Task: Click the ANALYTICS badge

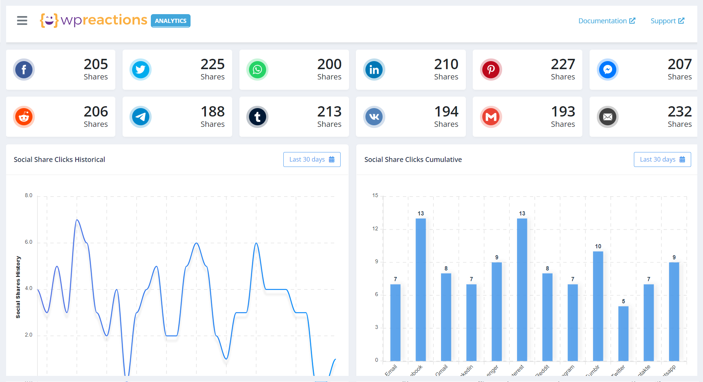Action: 171,21
